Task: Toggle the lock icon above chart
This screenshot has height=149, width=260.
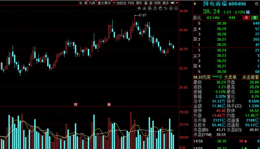Action: coord(155,8)
